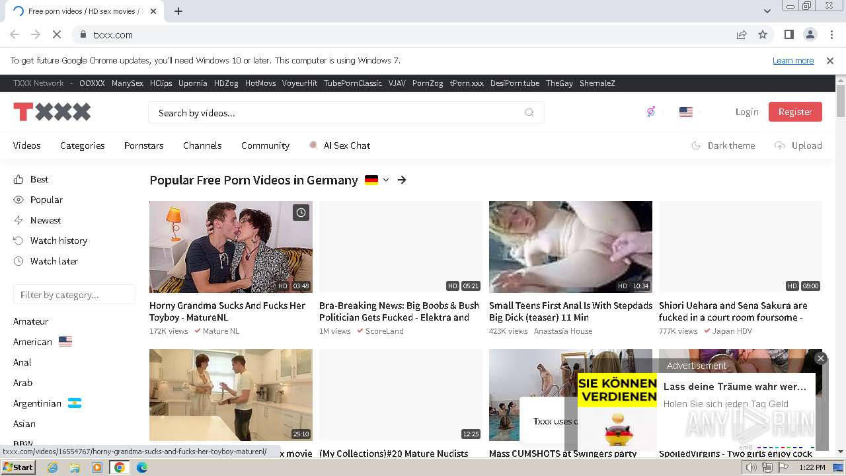Open Upornia in the network bar
The height and width of the screenshot is (476, 846).
point(193,83)
